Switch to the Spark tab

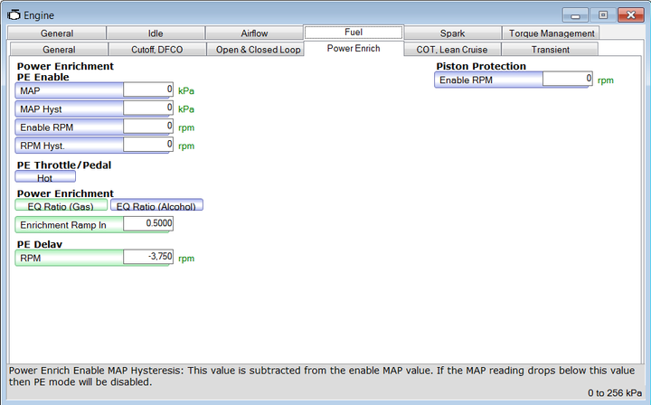452,33
